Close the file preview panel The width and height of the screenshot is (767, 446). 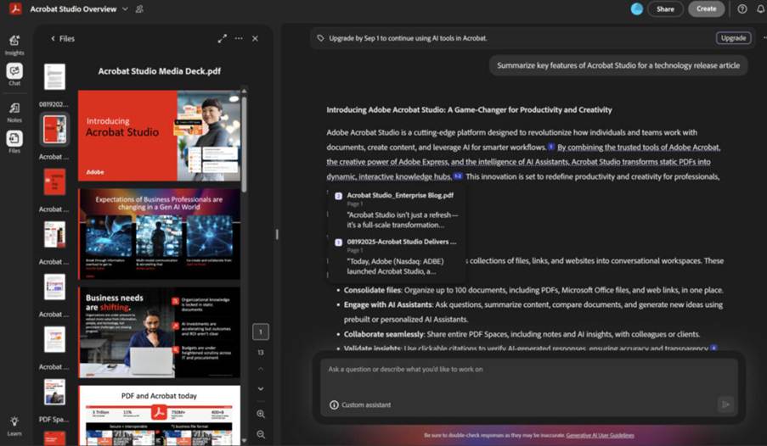(x=255, y=39)
